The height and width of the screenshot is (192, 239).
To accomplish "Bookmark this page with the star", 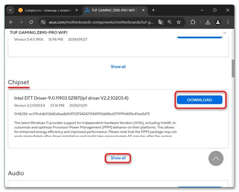I will pyautogui.click(x=178, y=22).
